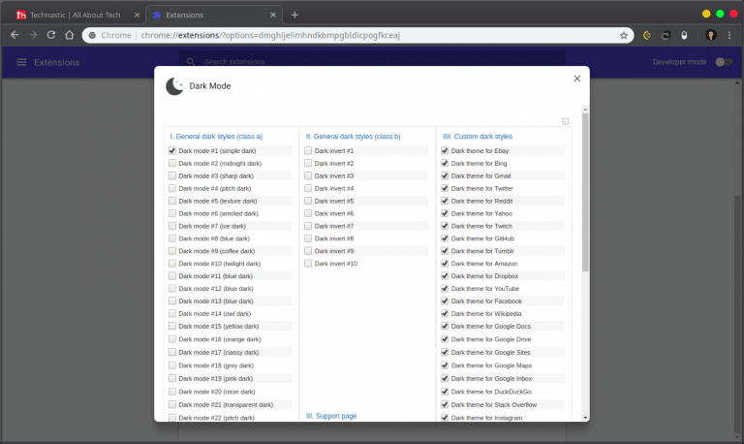
Task: Click the dialog scrollbar thumb
Action: pyautogui.click(x=585, y=192)
